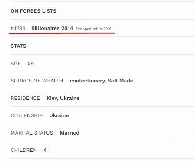
Task: Click the ON FORBES LISTS heading
Action: (33, 11)
